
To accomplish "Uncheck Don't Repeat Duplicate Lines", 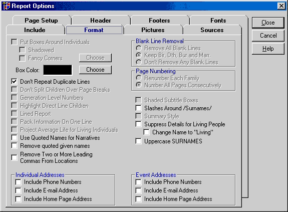I will [x=14, y=81].
